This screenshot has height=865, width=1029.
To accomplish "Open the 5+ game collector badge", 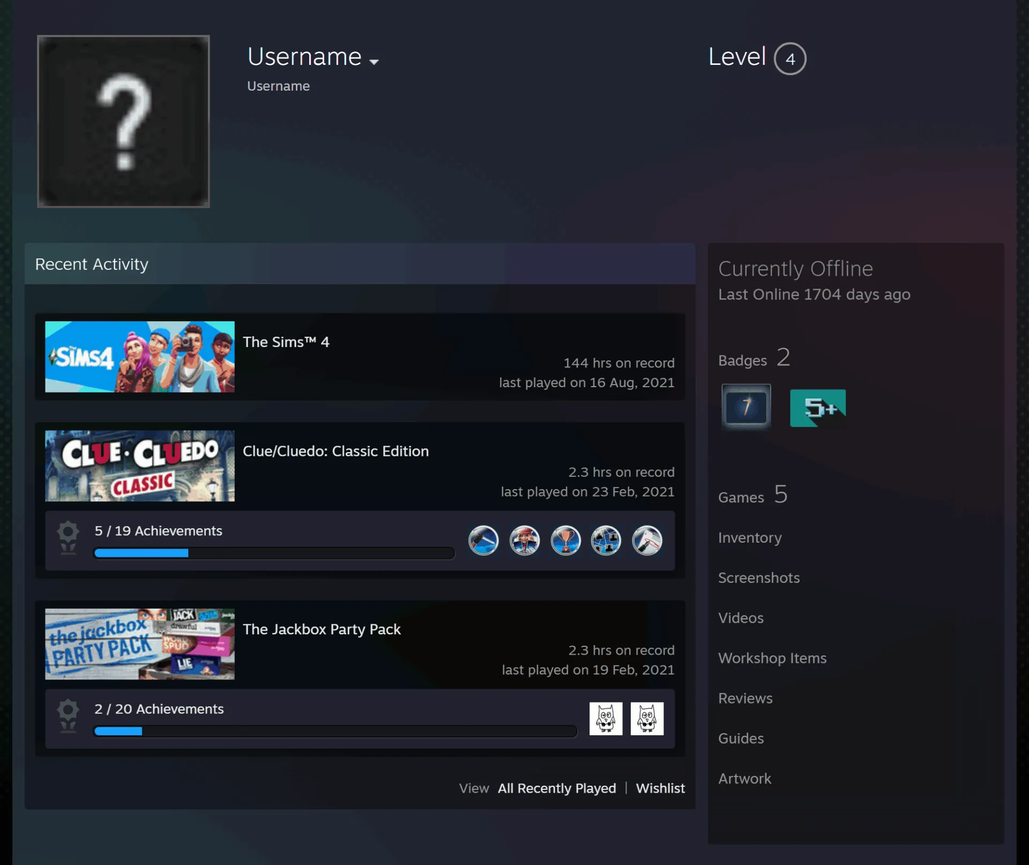I will pyautogui.click(x=818, y=408).
